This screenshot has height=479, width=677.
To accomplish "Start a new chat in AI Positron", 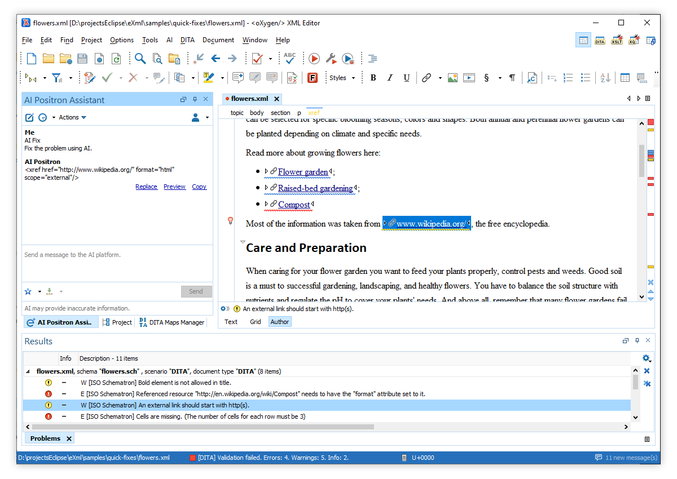I will point(29,117).
